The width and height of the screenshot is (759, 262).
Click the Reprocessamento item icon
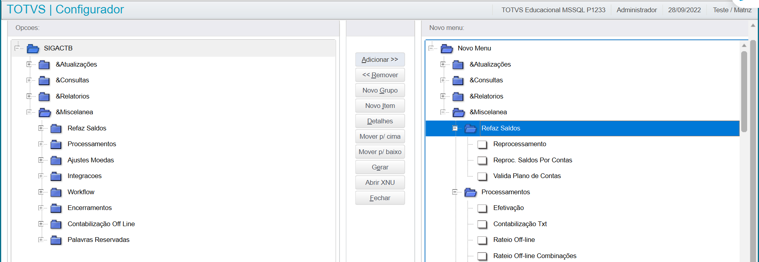point(482,145)
